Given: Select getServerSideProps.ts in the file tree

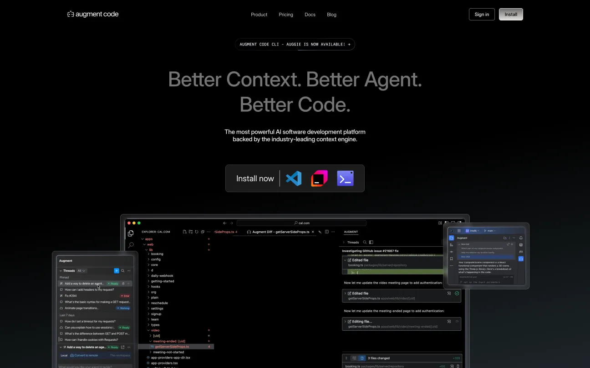Looking at the screenshot, I should coord(176,347).
